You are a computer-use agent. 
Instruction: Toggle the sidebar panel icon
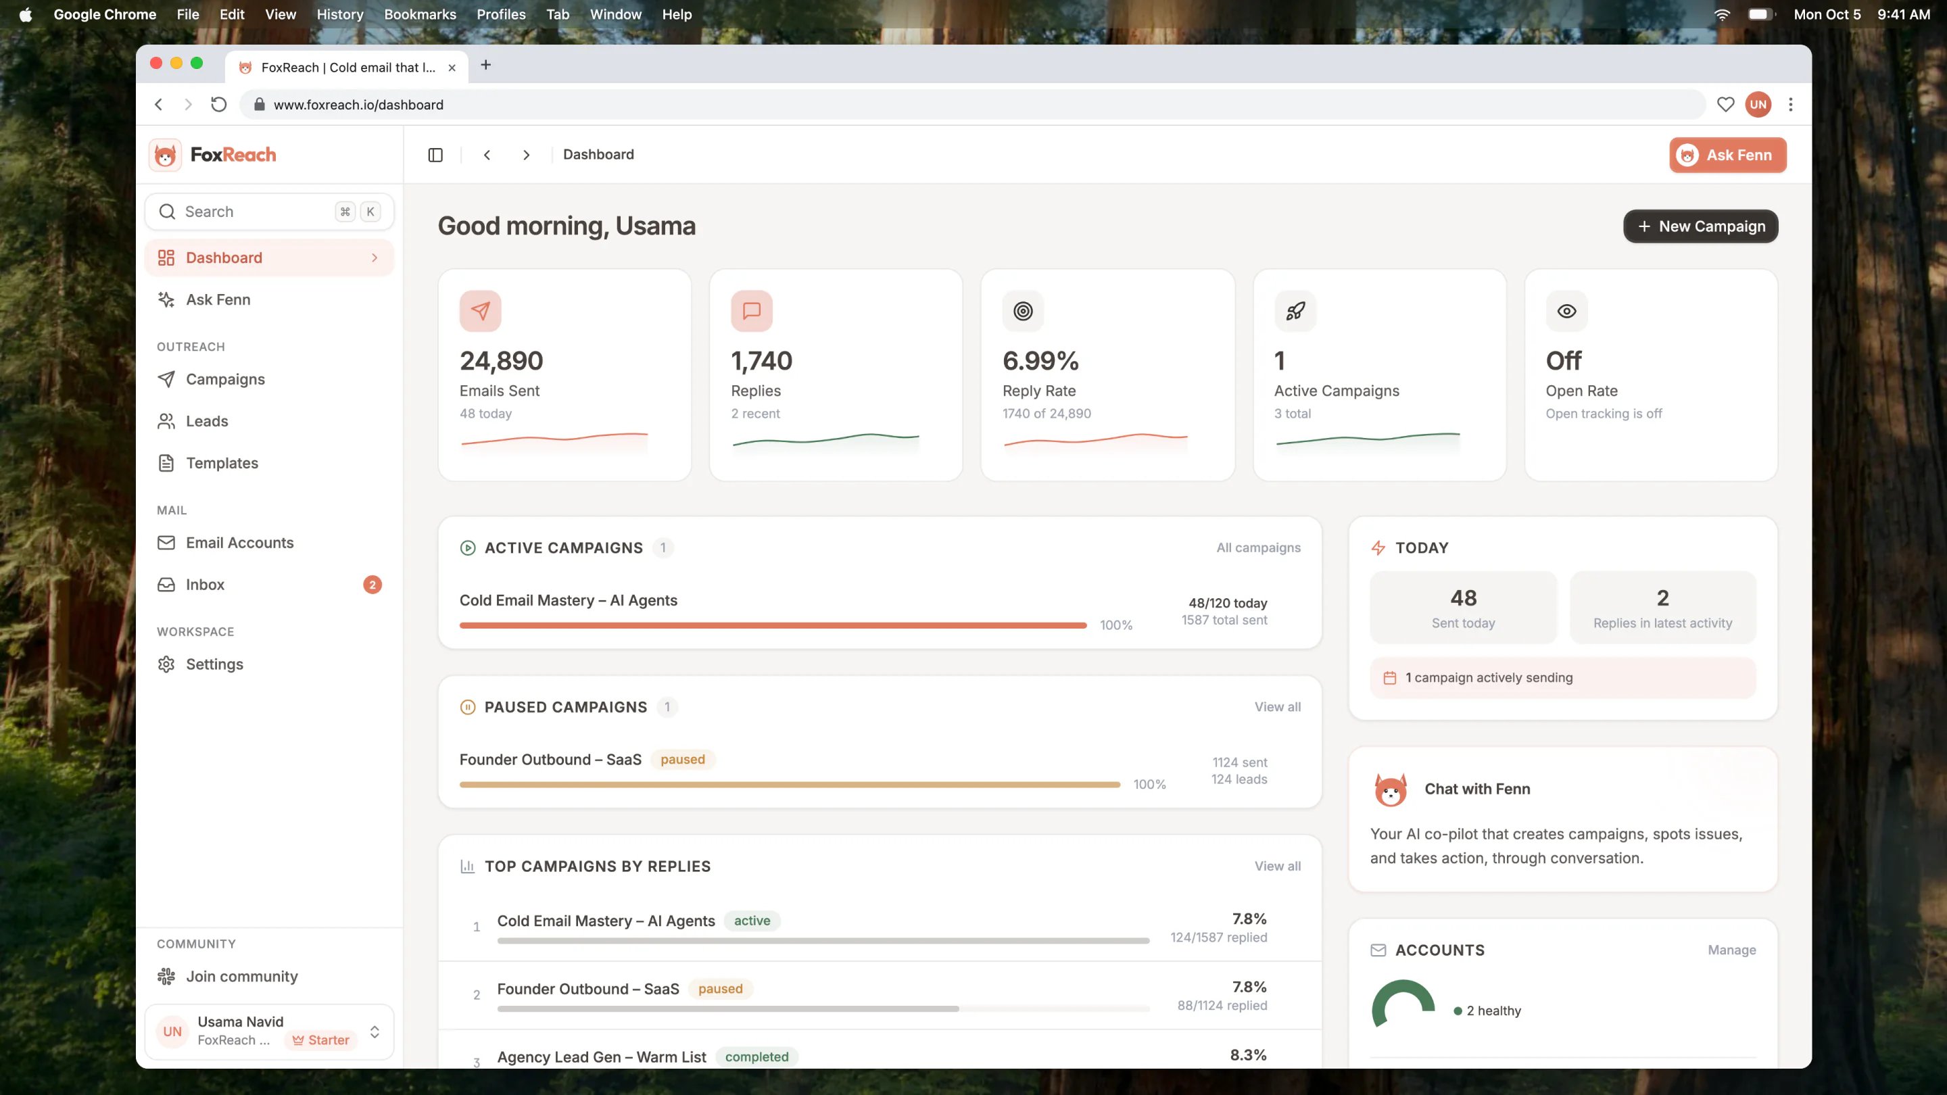(x=435, y=155)
